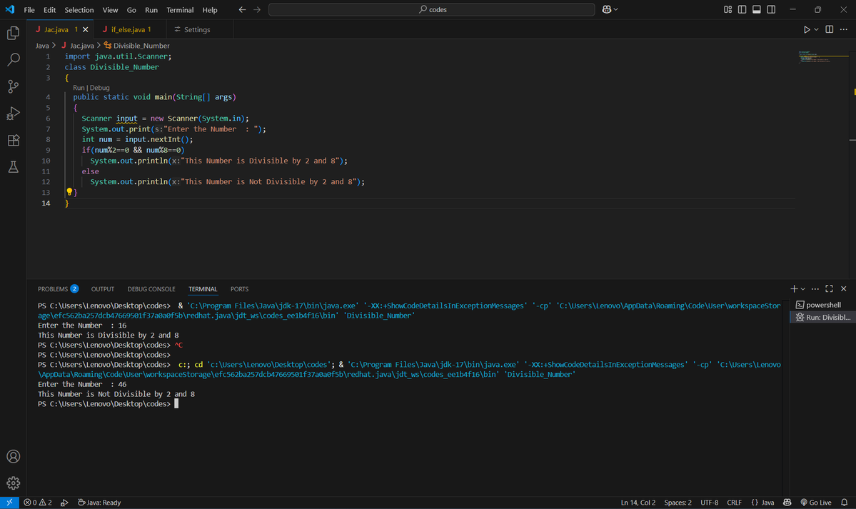Open the Testing flask icon view
856x509 pixels.
tap(13, 166)
